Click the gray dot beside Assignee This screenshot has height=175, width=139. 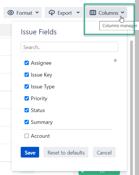[x=115, y=60]
